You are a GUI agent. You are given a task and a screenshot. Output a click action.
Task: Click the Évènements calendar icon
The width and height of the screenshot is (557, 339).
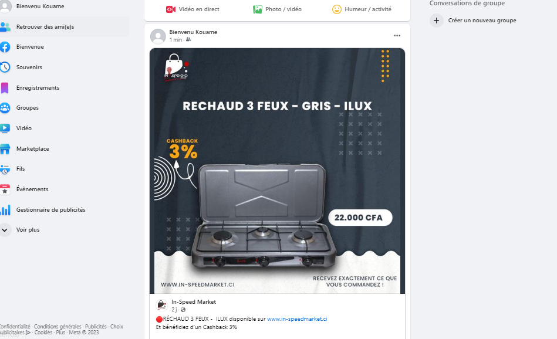[5, 189]
